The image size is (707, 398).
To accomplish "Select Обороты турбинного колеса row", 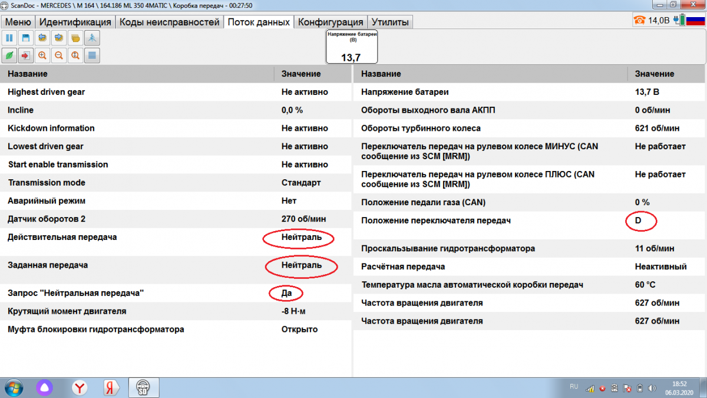I will click(x=530, y=128).
